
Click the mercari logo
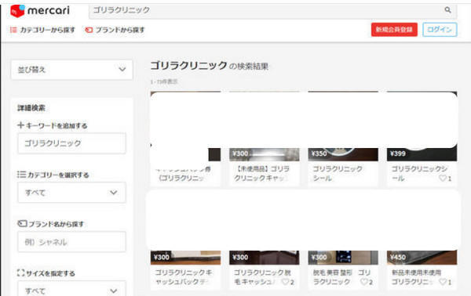[x=40, y=11]
